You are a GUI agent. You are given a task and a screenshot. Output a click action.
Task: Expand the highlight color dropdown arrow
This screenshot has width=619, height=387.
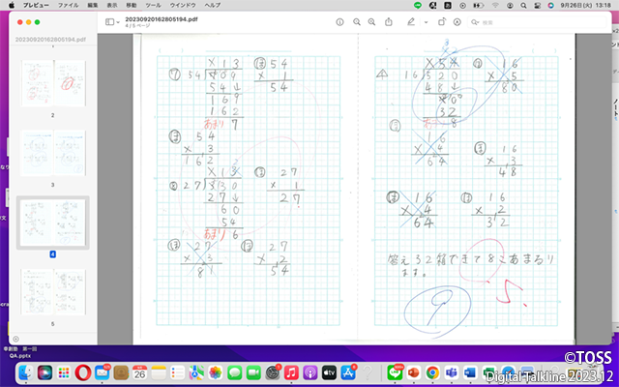425,20
